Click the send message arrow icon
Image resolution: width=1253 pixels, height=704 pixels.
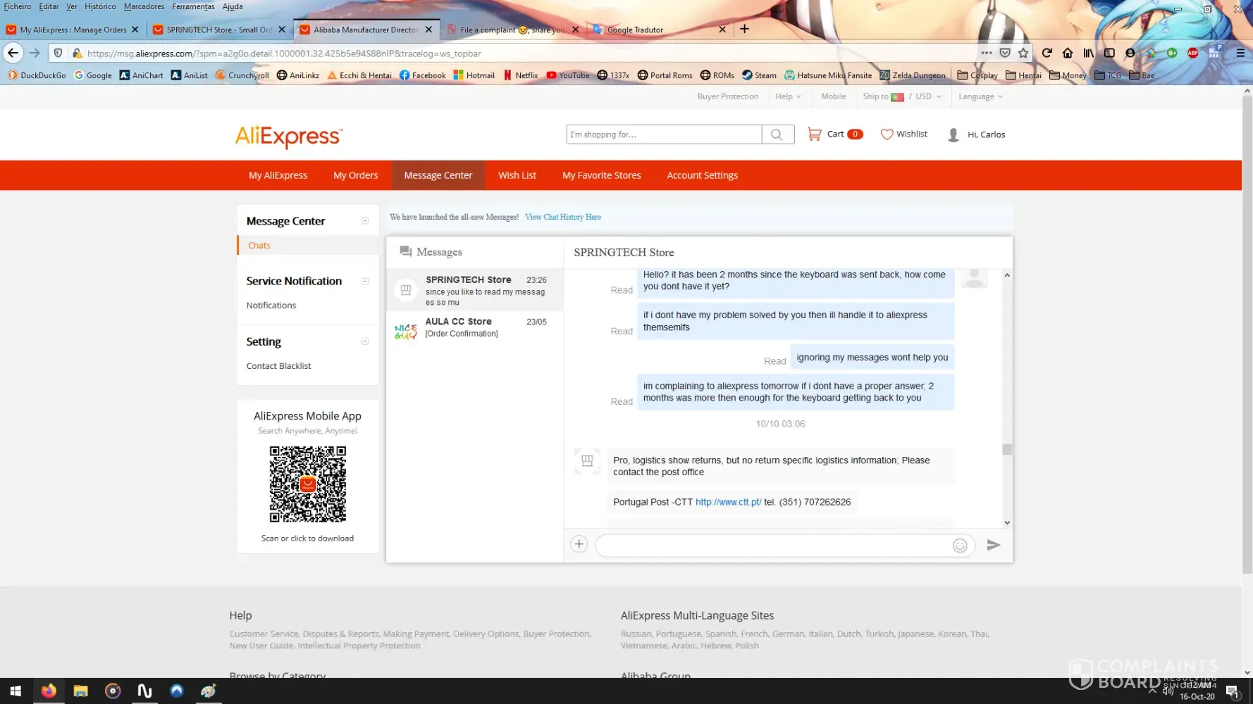[993, 545]
